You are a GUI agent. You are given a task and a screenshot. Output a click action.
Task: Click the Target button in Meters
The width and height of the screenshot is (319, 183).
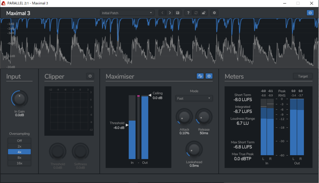pyautogui.click(x=303, y=76)
